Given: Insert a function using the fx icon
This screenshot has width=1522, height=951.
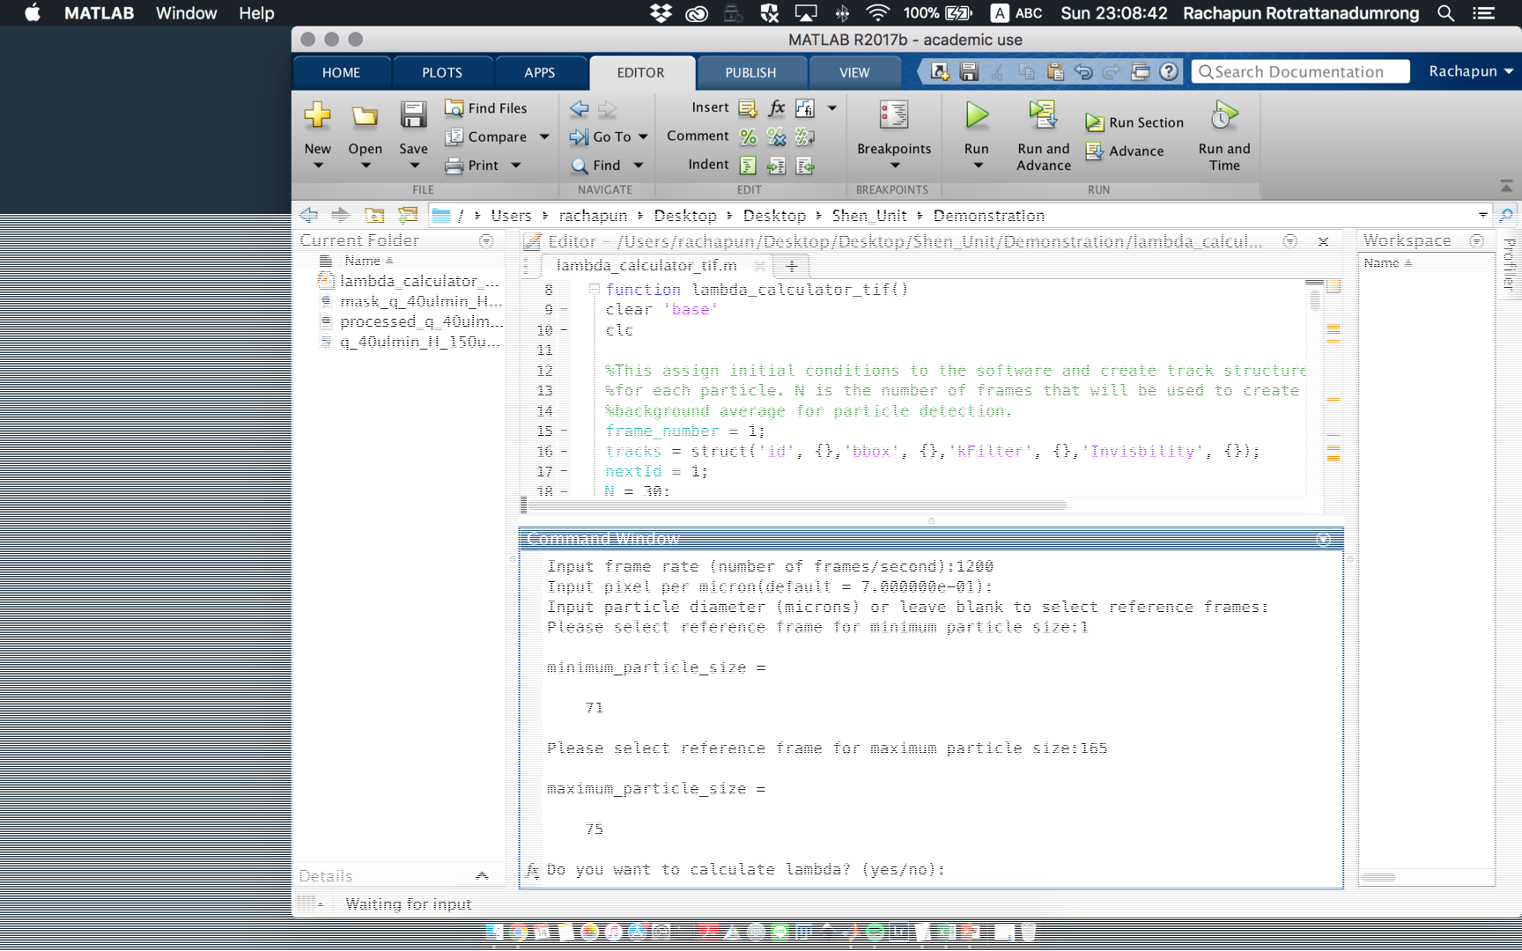Looking at the screenshot, I should pos(775,107).
